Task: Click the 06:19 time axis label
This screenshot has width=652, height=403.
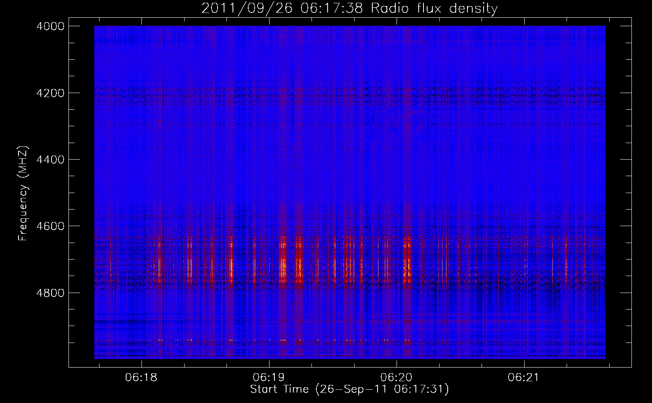Action: [268, 378]
